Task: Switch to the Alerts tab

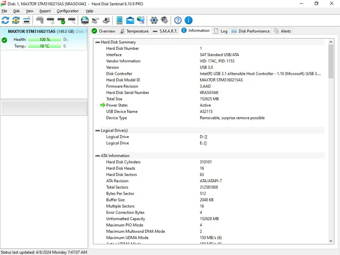Action: [x=283, y=31]
